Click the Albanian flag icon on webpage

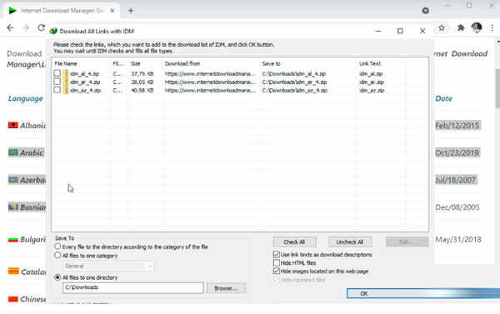pyautogui.click(x=12, y=125)
